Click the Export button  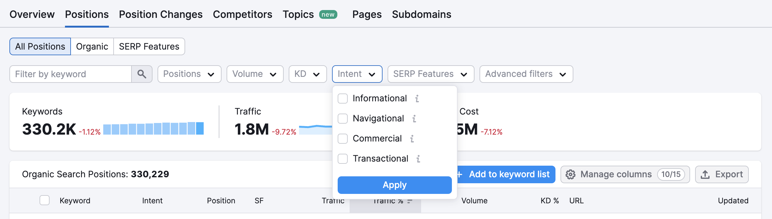(x=722, y=174)
